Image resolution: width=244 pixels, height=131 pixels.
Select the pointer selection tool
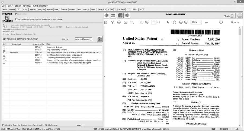(x=168, y=22)
